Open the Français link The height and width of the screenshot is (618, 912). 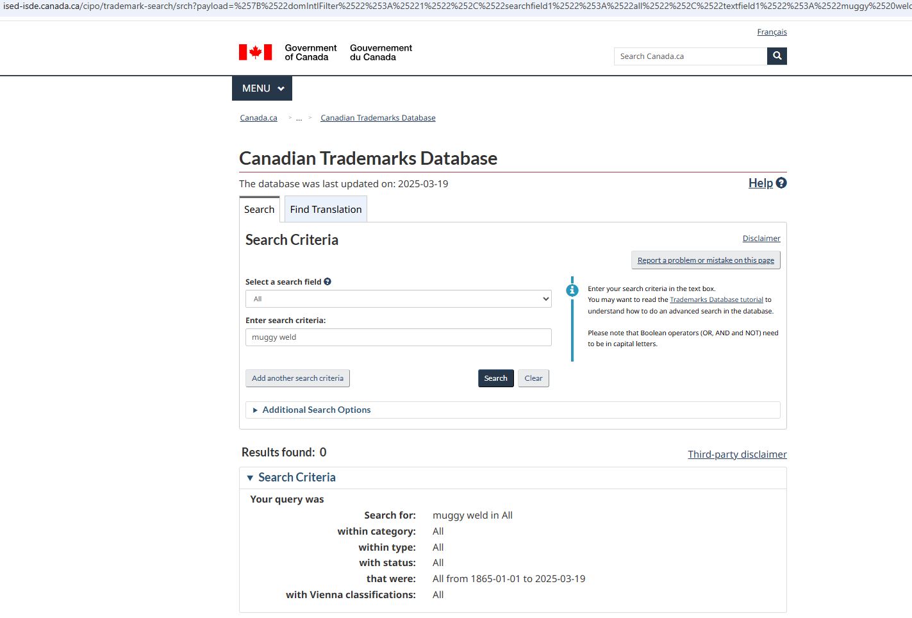click(x=772, y=32)
